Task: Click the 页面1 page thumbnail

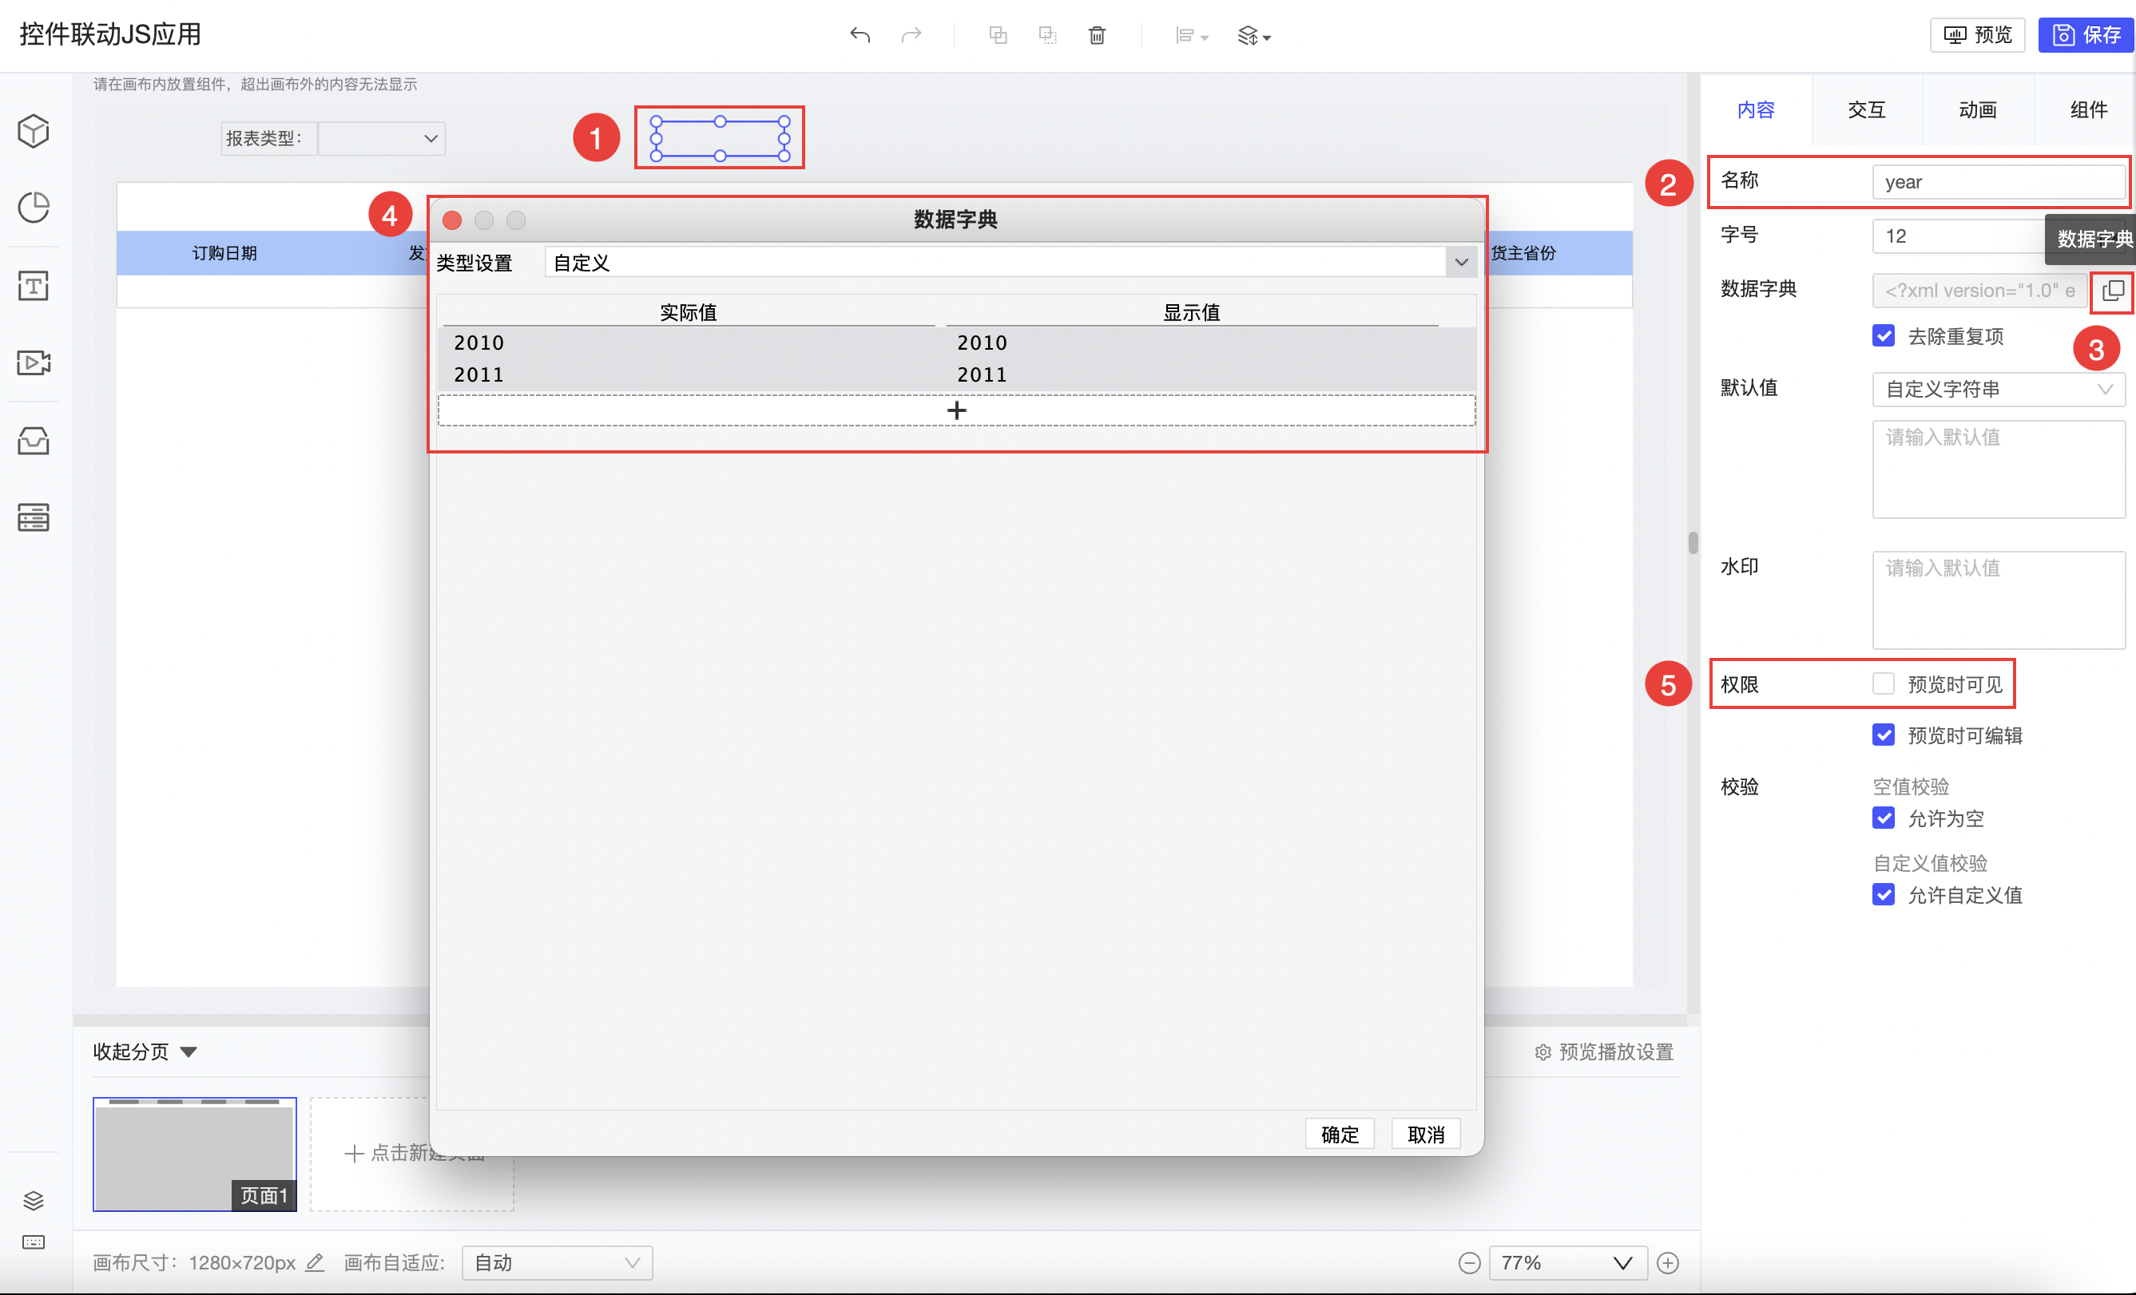Action: [194, 1153]
